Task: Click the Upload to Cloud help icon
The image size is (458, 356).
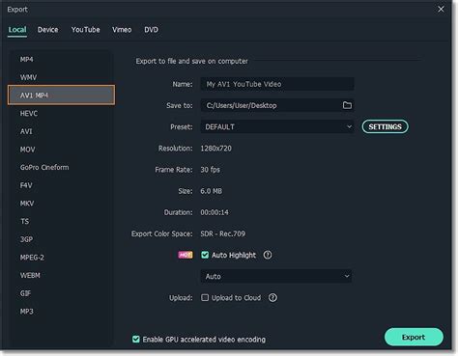Action: 272,298
